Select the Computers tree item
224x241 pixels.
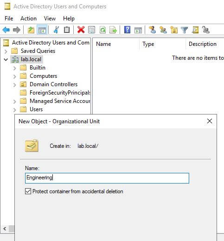tap(44, 76)
